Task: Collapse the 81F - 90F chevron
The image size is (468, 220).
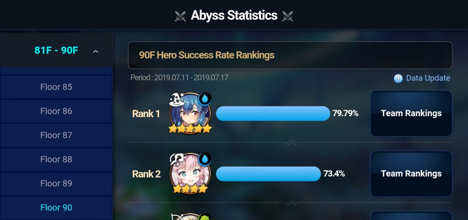Action: pyautogui.click(x=95, y=51)
